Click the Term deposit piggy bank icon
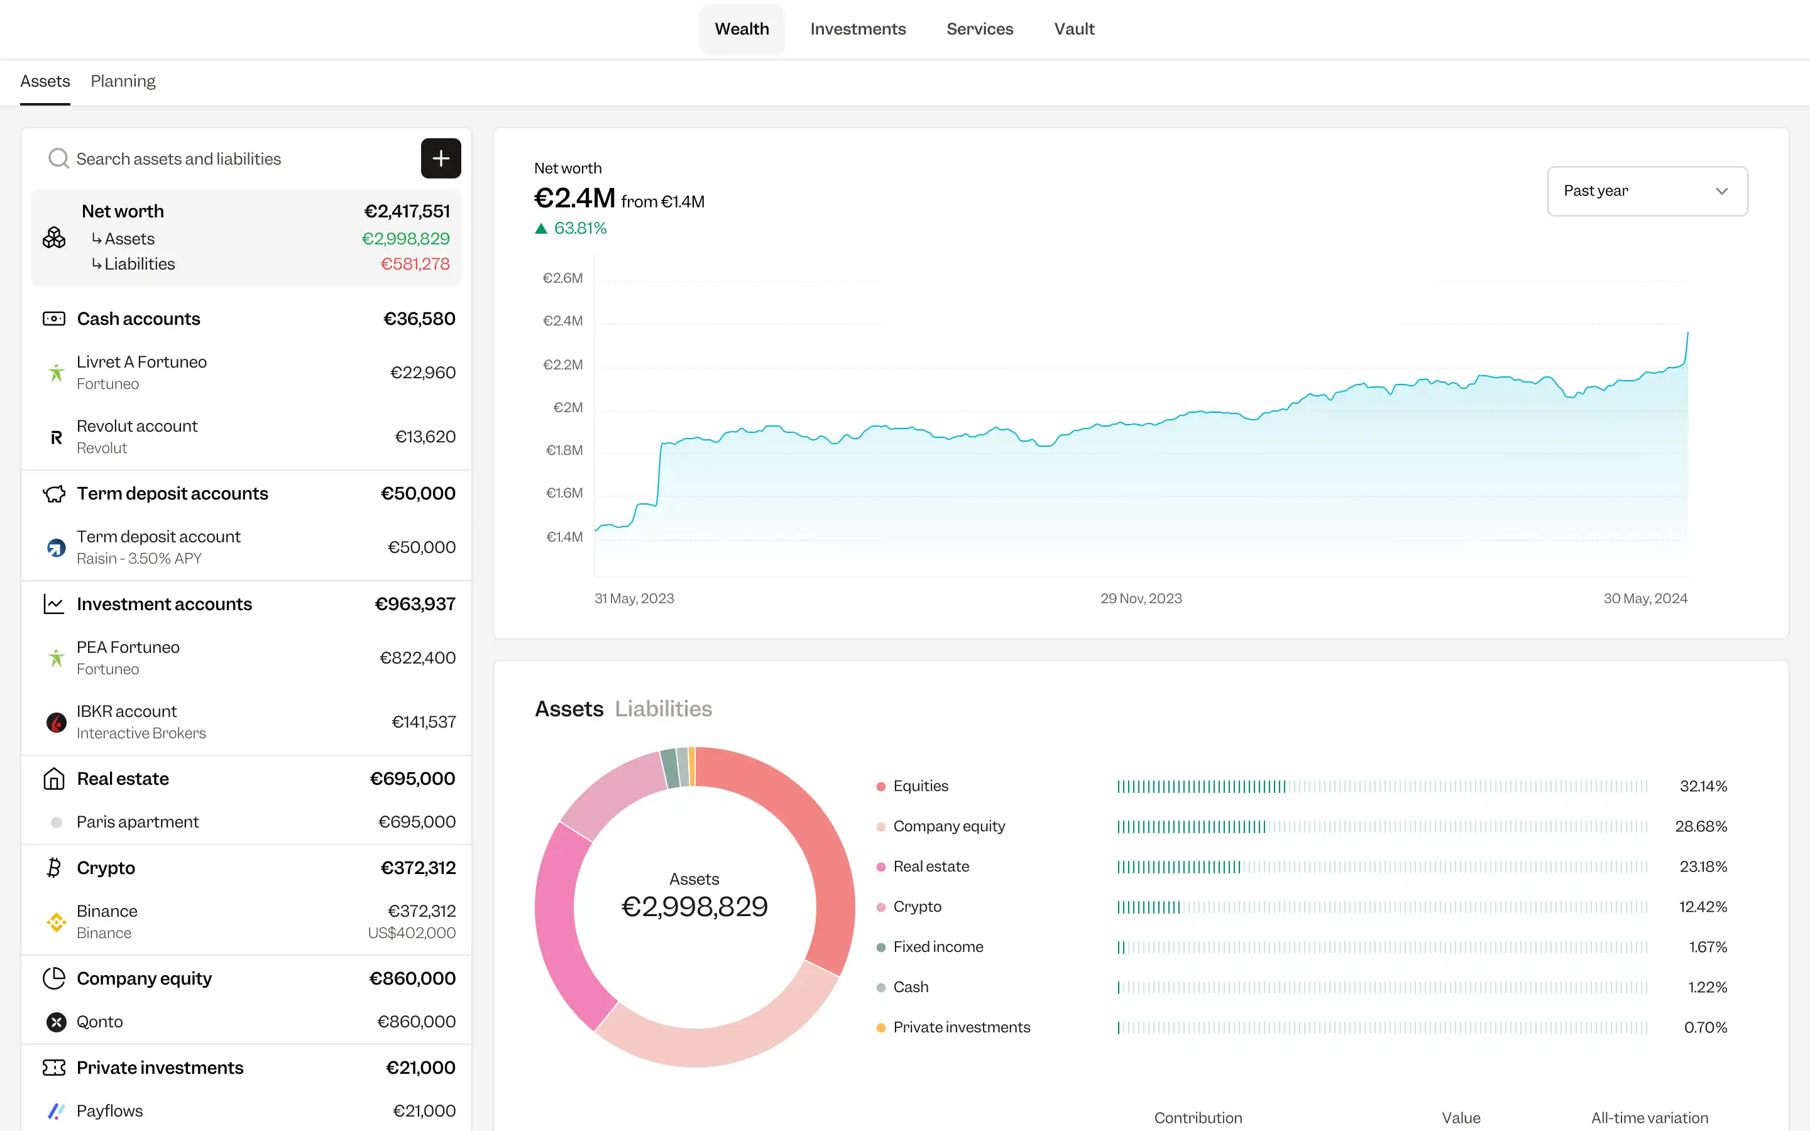This screenshot has height=1131, width=1810. [54, 494]
